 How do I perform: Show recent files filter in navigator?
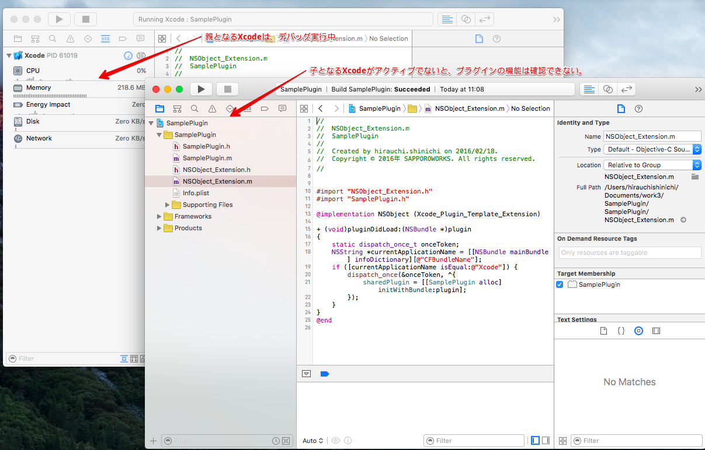pyautogui.click(x=276, y=441)
